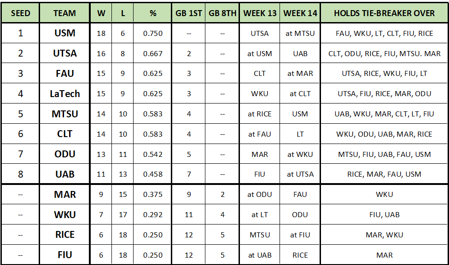Click seed number 8 cell

20,174
